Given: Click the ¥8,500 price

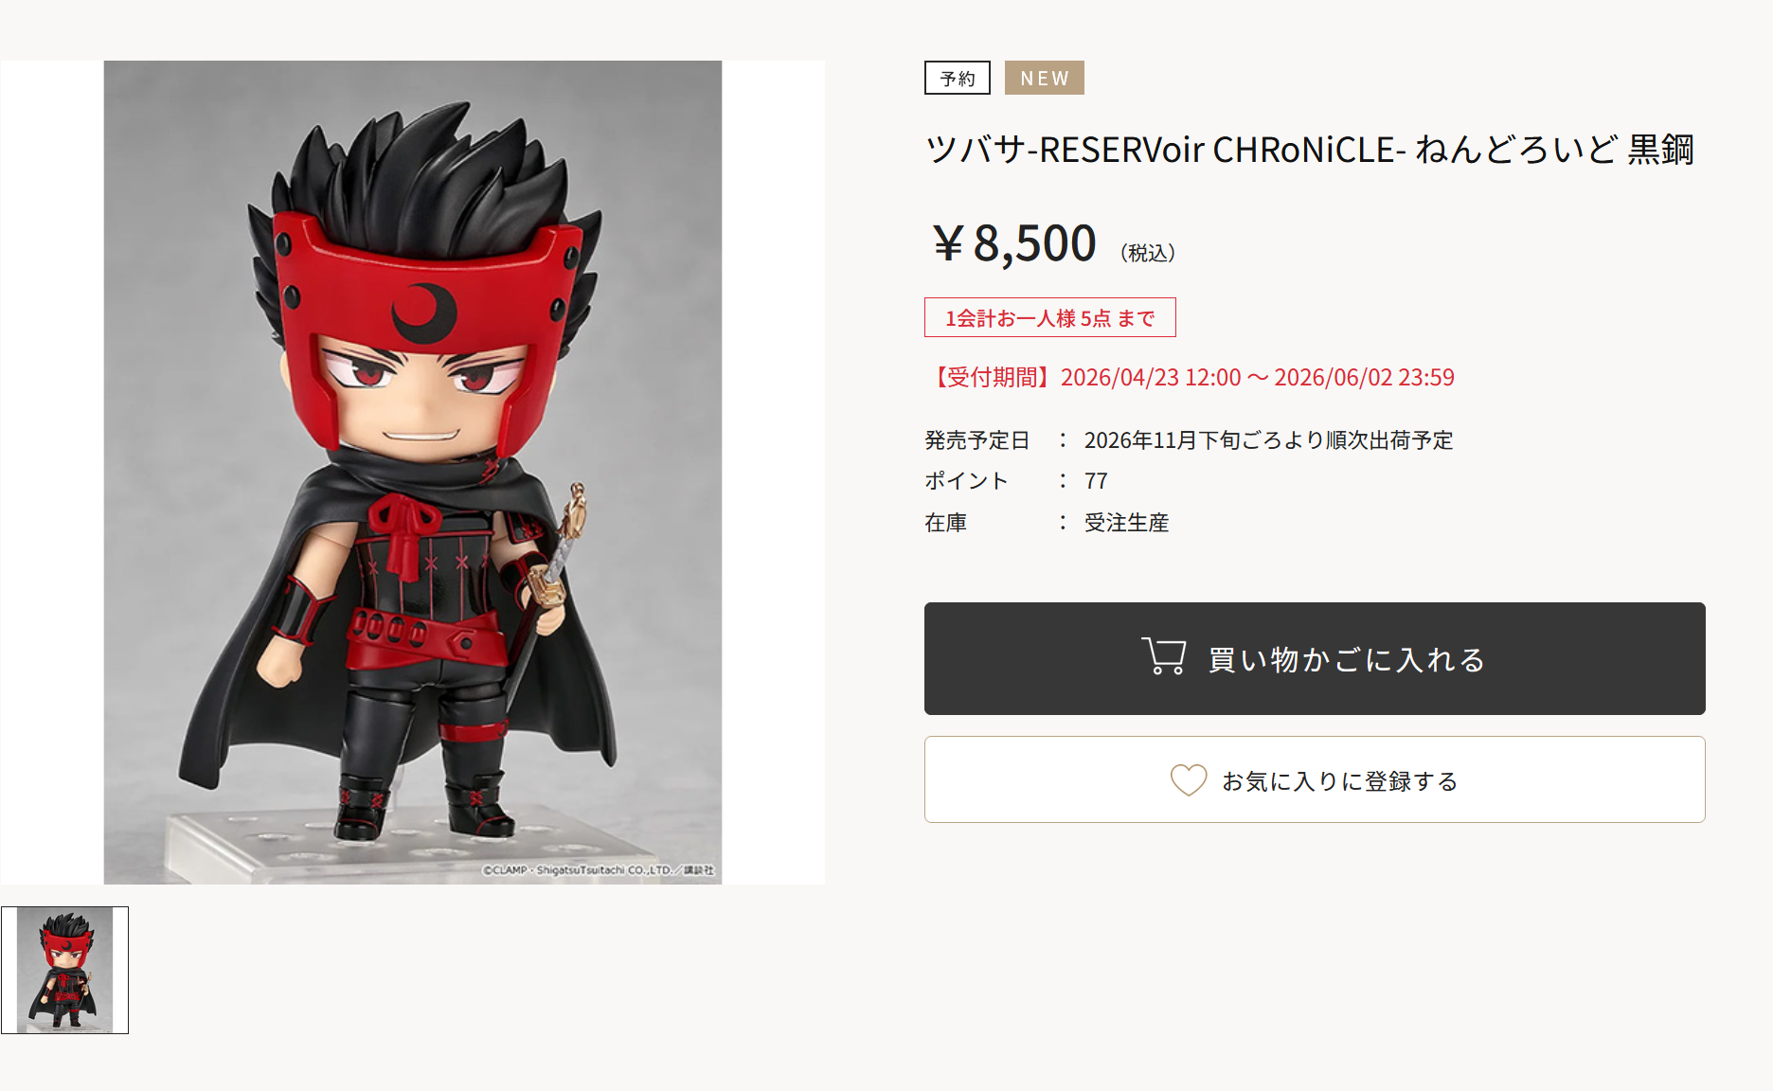Looking at the screenshot, I should click(1014, 243).
